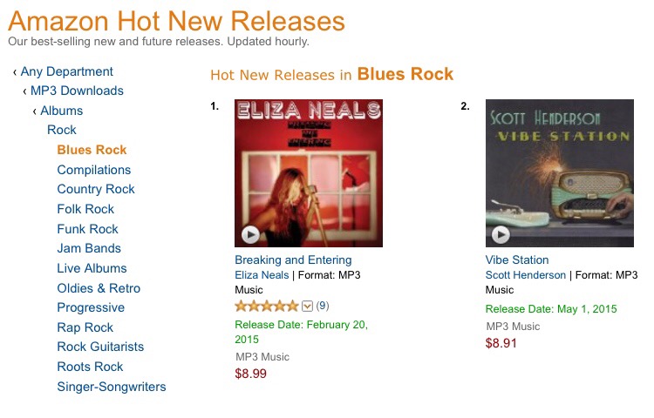
Task: Open Scott Henderson artist link
Action: click(526, 275)
